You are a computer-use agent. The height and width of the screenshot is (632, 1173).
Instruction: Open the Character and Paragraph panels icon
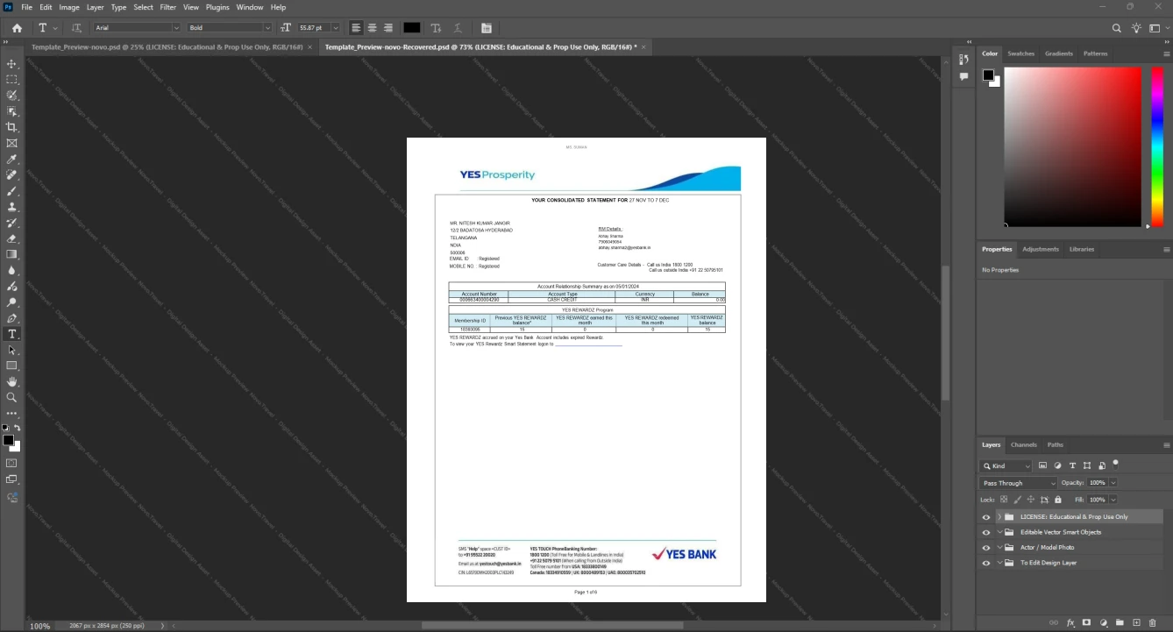(487, 28)
